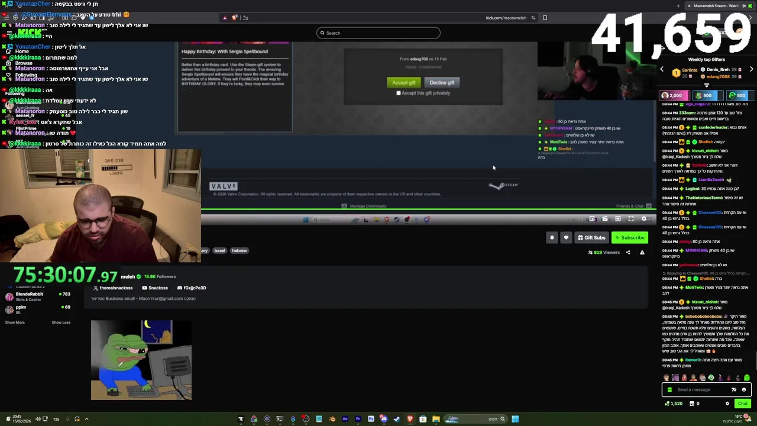The height and width of the screenshot is (426, 757).
Task: Click the report warning triangle icon
Action: click(x=642, y=253)
